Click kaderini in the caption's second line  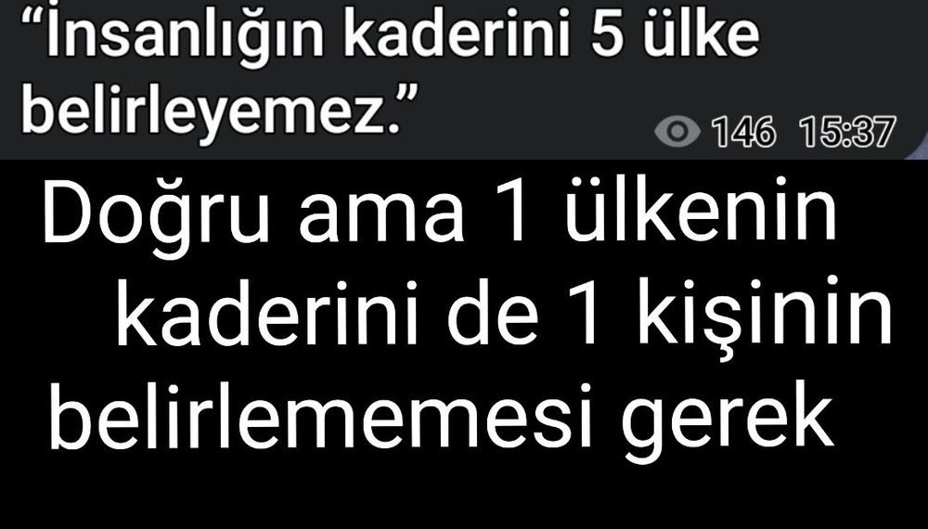(x=267, y=312)
